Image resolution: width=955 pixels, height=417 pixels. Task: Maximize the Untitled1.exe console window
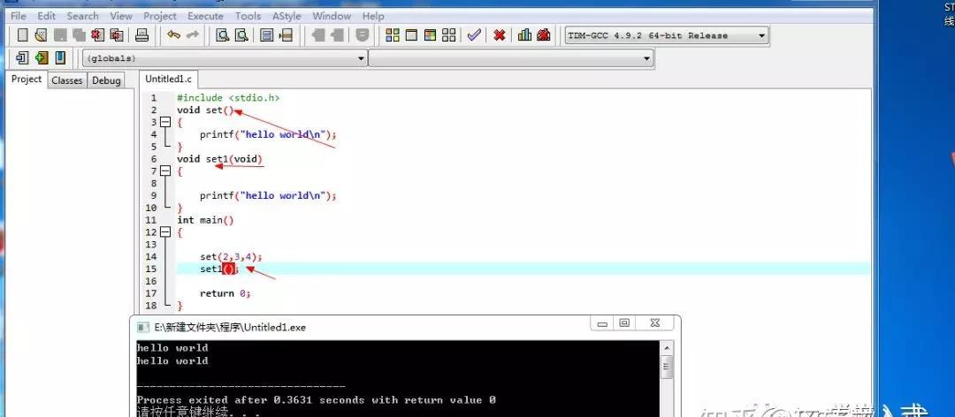coord(624,324)
